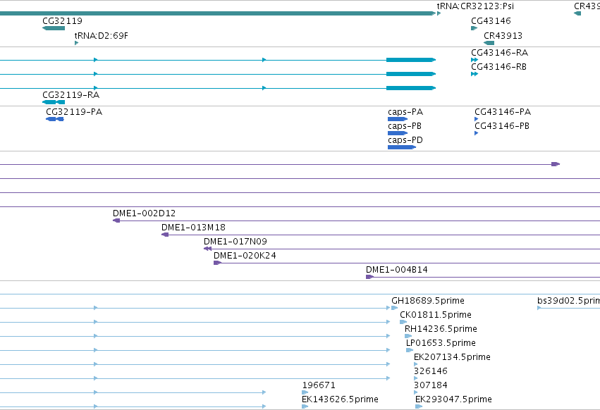Image resolution: width=600 pixels, height=410 pixels.
Task: Click the CG43146 gene arrow glyph
Action: 474,28
